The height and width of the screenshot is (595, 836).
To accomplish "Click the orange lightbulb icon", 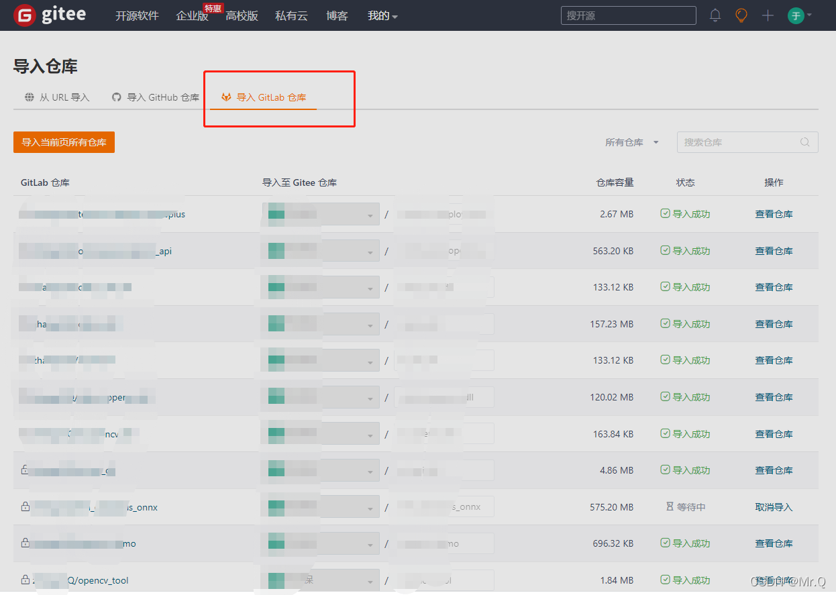I will pyautogui.click(x=741, y=15).
